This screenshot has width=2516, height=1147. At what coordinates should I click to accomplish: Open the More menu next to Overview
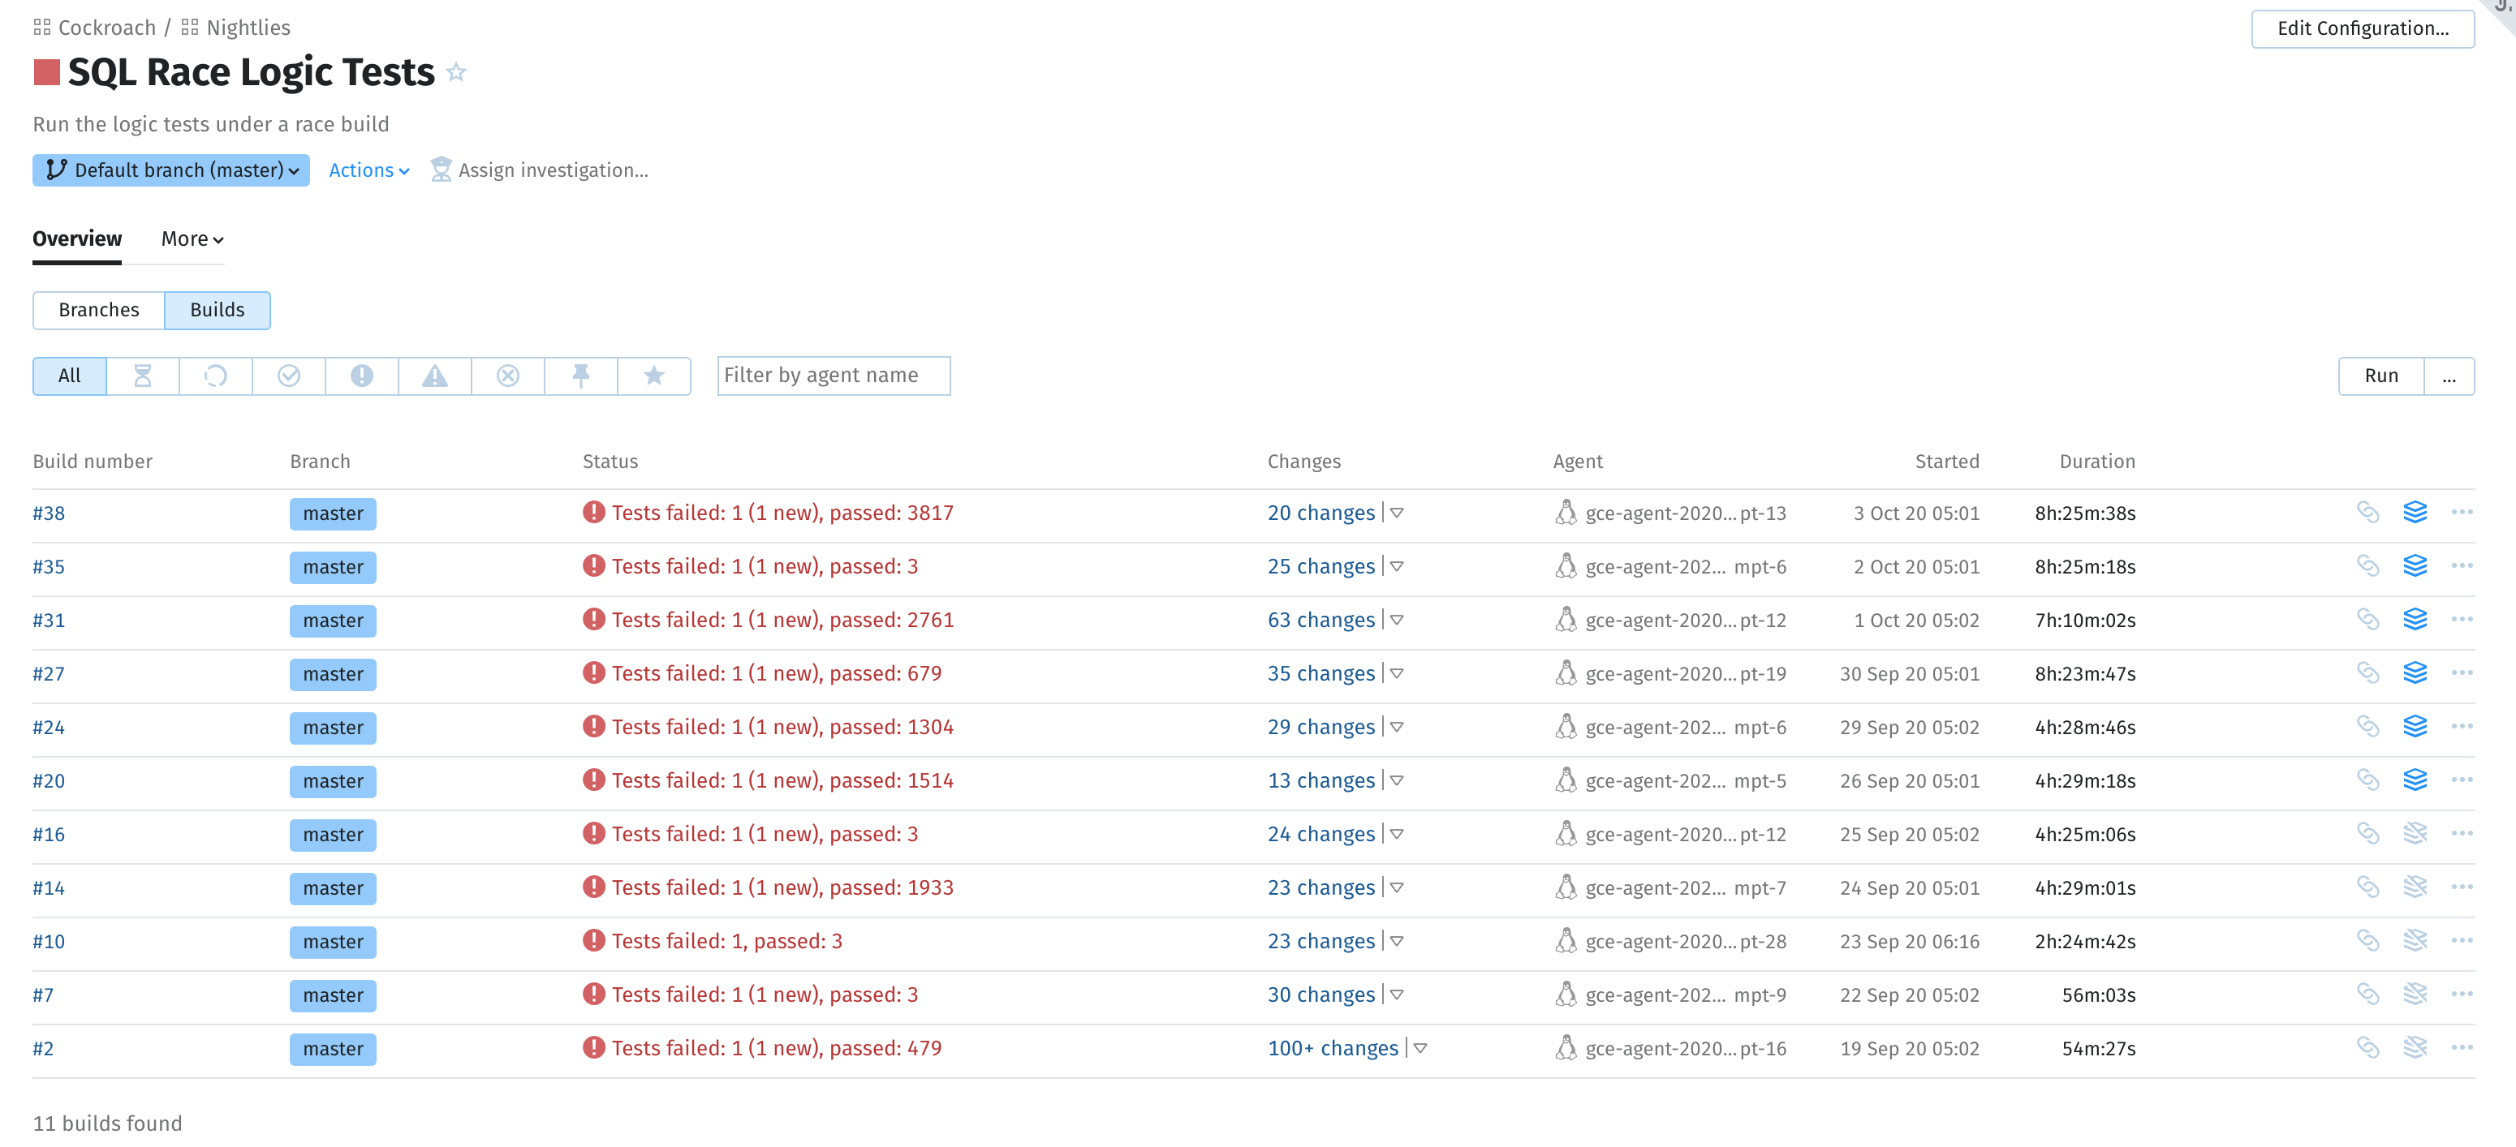(192, 238)
